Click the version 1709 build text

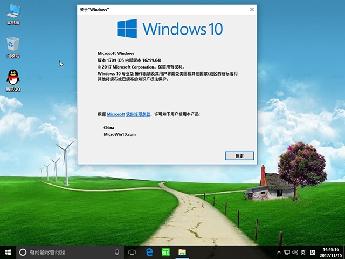point(129,60)
